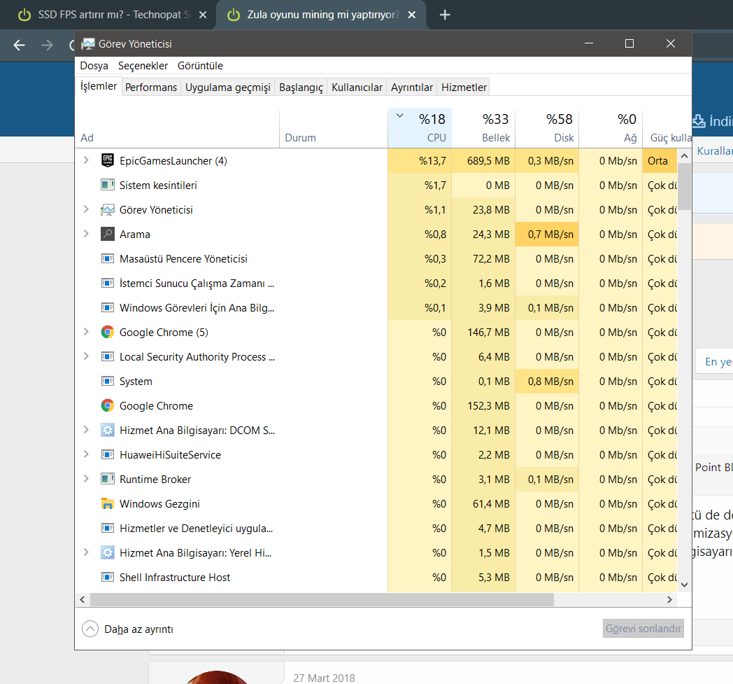The image size is (733, 684).
Task: Switch to the Hizmetler tab
Action: pos(464,88)
